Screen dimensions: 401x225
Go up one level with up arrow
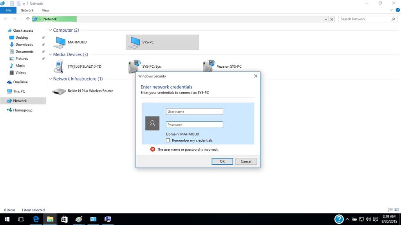(28, 19)
